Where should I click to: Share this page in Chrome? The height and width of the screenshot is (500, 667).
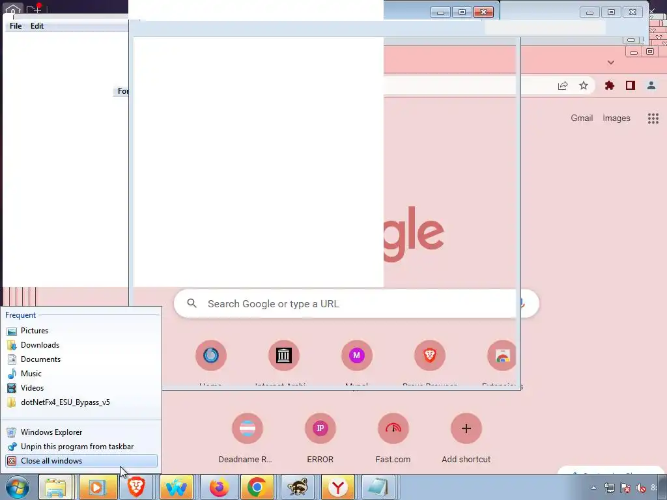(x=563, y=86)
